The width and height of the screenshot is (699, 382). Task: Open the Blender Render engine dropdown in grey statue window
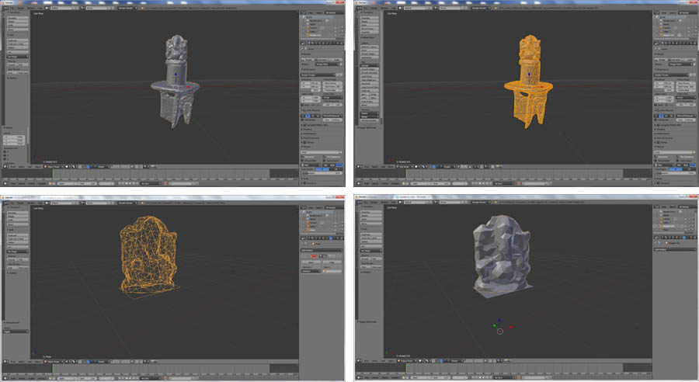coord(127,8)
